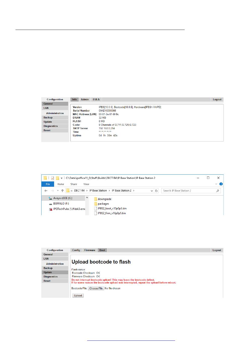
Task: Expand the Explorer ribbon chevron
Action: (216, 184)
